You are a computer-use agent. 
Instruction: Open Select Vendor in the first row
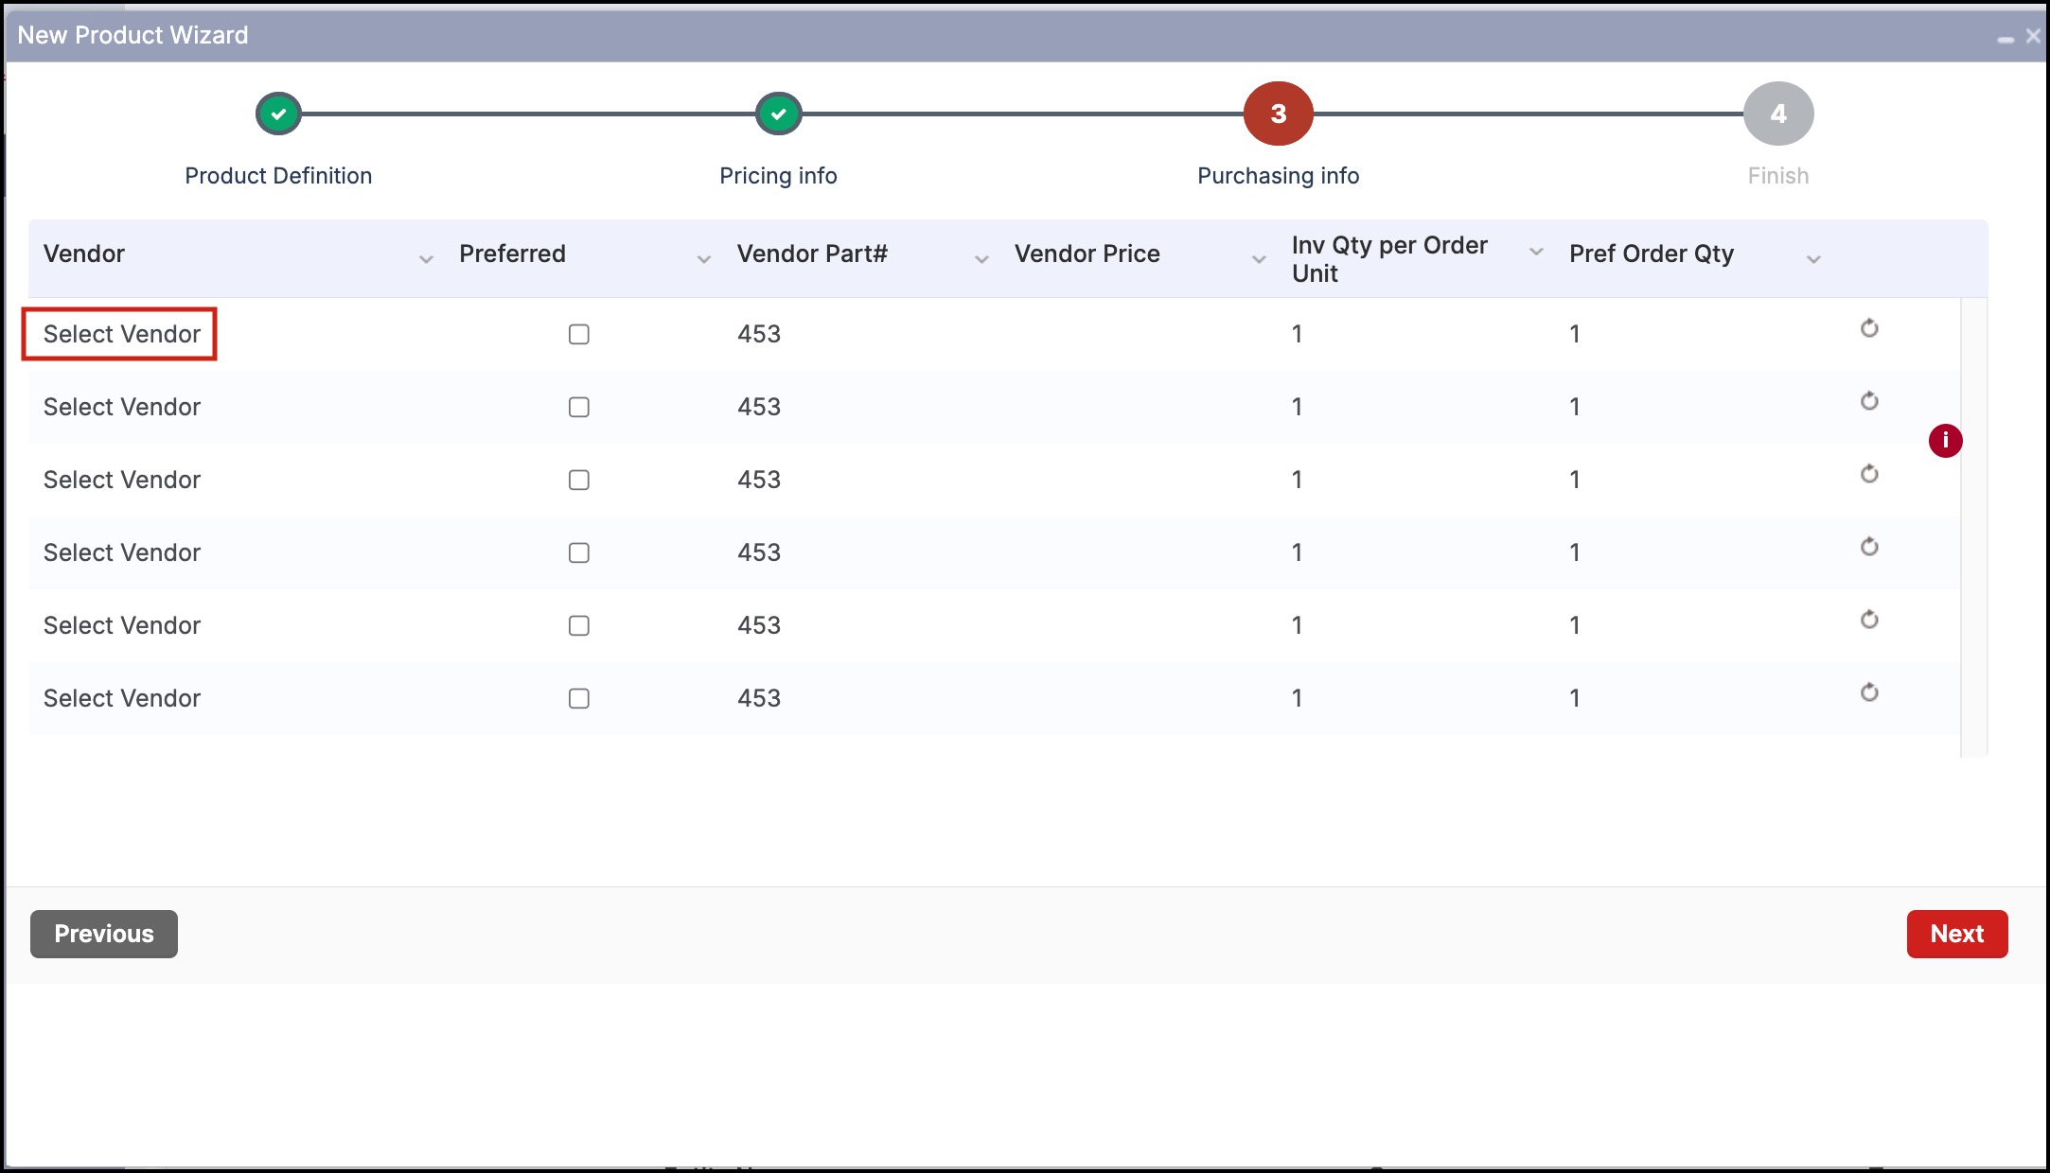(x=122, y=334)
